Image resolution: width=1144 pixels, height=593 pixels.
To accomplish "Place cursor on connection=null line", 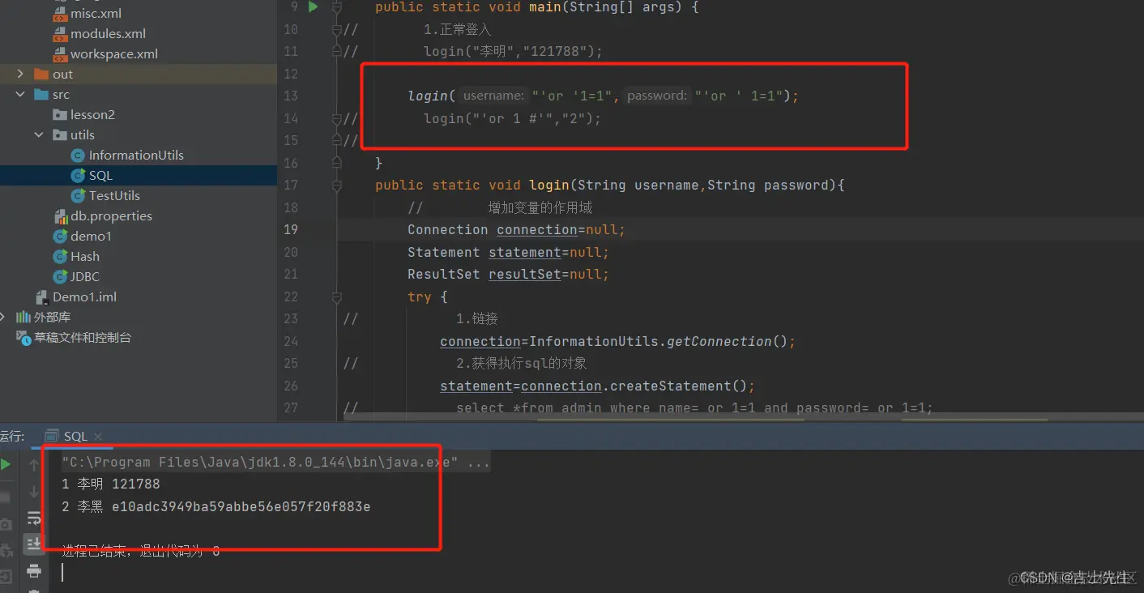I will 516,230.
